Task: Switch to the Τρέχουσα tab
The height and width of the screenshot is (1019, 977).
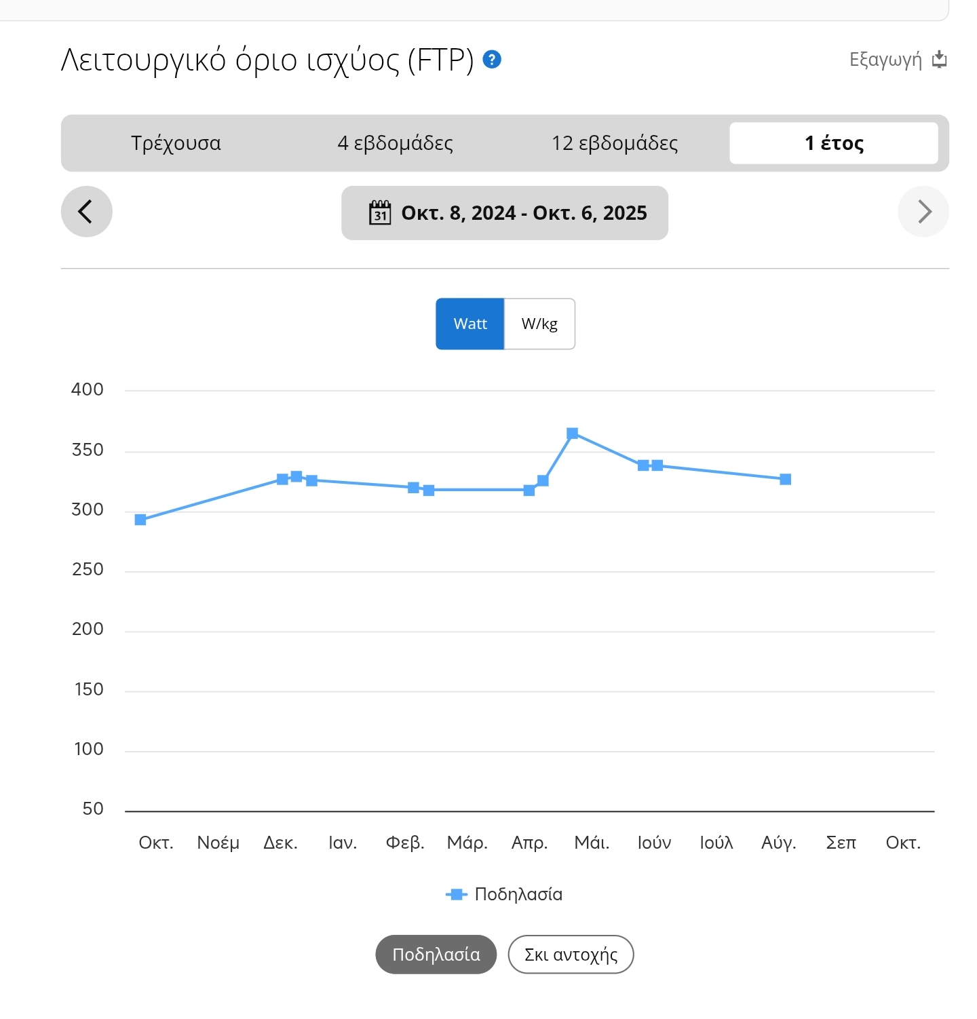Action: tap(176, 143)
